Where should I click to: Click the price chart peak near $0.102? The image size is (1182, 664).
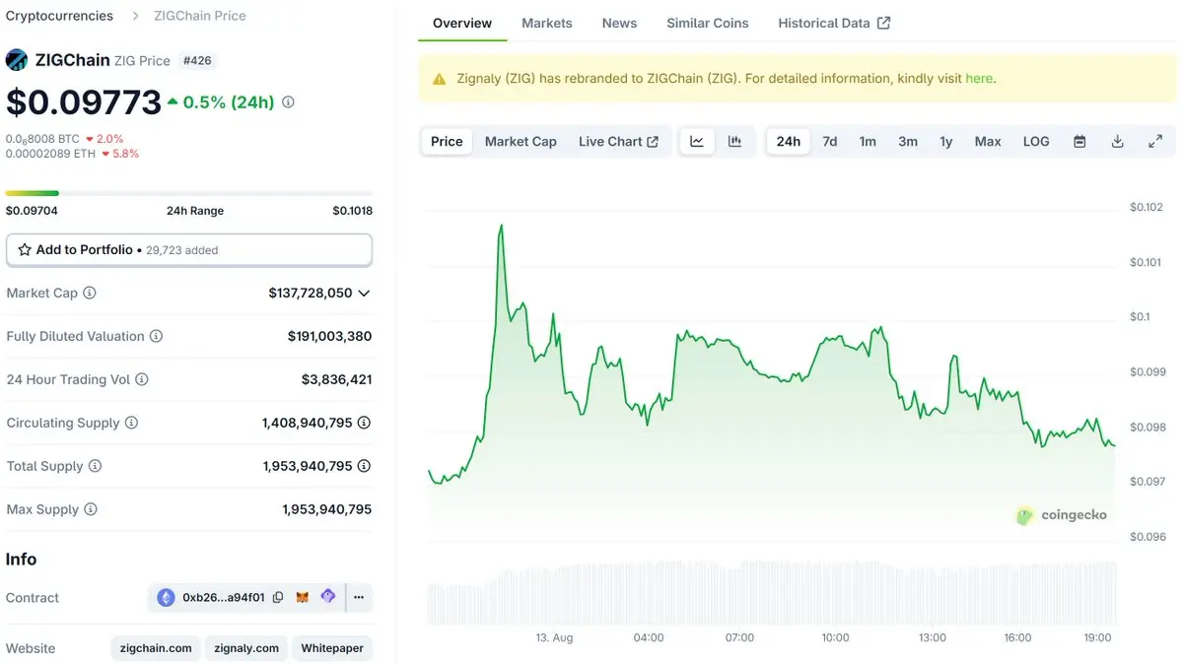502,227
